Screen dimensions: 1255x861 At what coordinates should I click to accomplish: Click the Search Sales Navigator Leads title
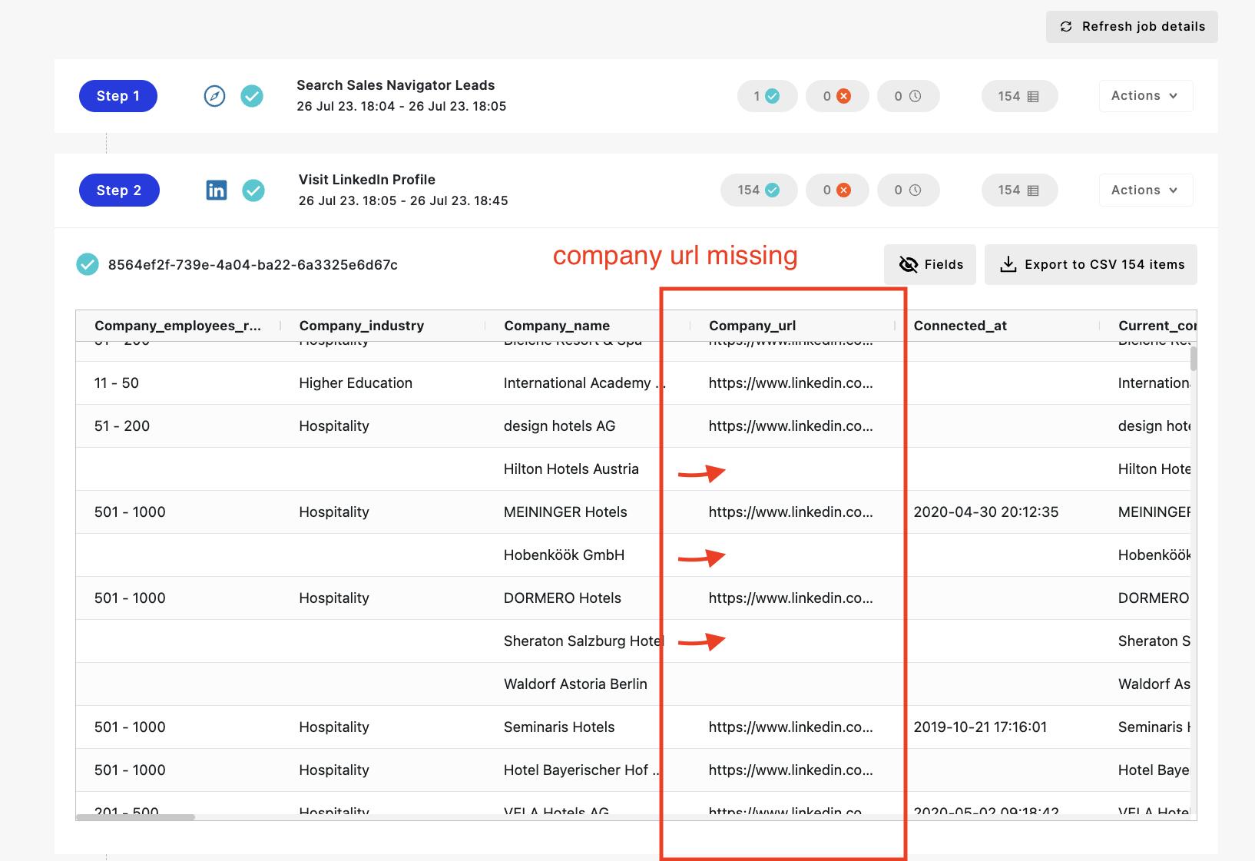(396, 85)
